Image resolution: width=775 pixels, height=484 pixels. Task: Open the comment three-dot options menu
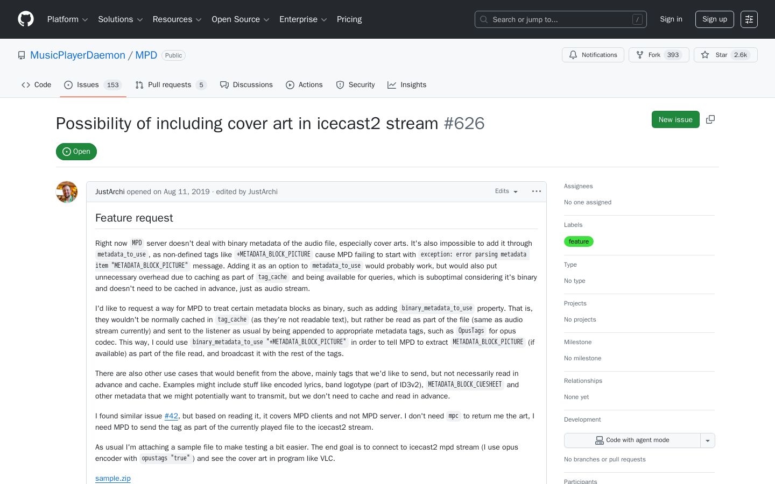[537, 191]
